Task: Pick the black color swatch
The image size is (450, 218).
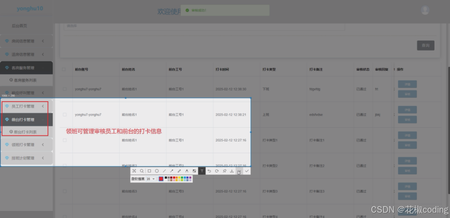Action: coord(166,178)
